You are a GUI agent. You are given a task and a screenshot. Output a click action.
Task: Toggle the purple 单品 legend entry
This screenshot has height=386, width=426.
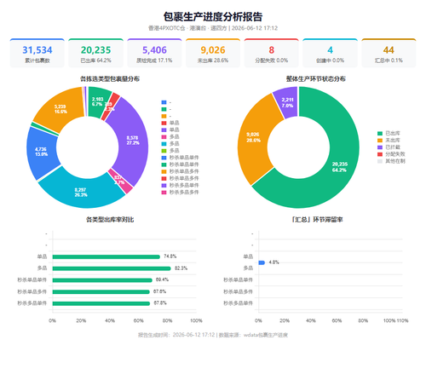(170, 130)
